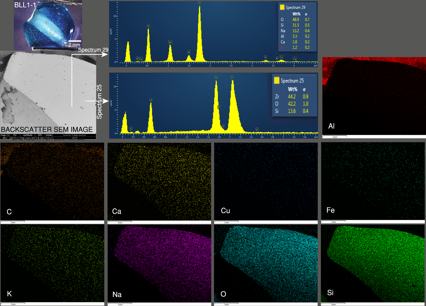This screenshot has width=426, height=306.
Task: Click the 'Spectrum 29' label above the SEM image
Action: 93,50
